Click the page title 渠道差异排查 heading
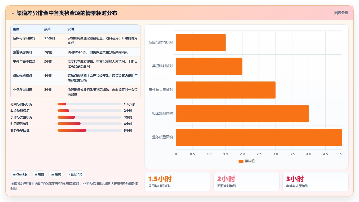Image resolution: width=359 pixels, height=202 pixels. [67, 13]
